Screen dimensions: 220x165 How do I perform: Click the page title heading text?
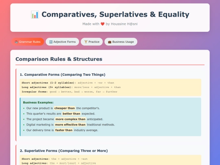(115, 14)
